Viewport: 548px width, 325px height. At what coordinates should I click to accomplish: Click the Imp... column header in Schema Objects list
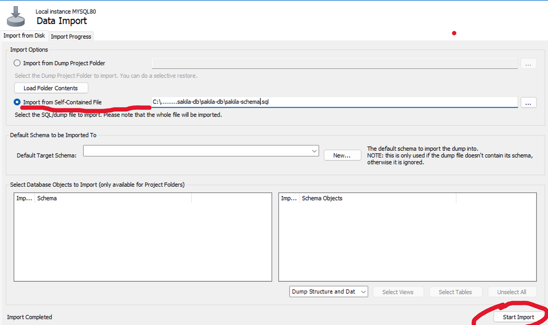click(289, 198)
